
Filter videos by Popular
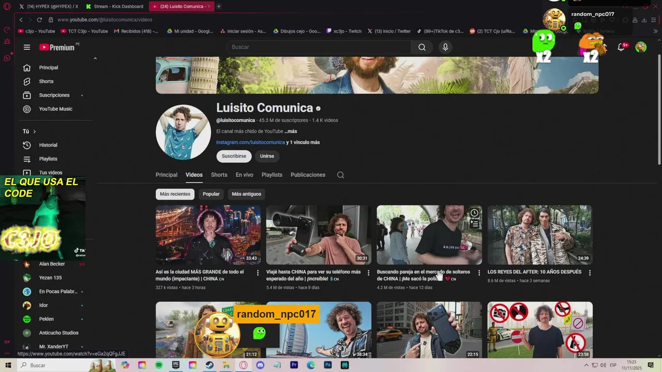pyautogui.click(x=211, y=194)
